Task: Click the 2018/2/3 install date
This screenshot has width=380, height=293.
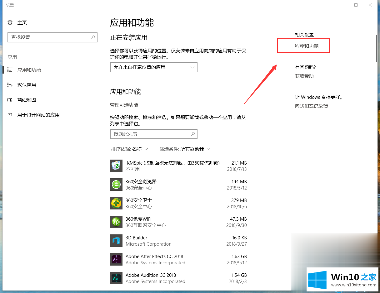Action: point(238,281)
